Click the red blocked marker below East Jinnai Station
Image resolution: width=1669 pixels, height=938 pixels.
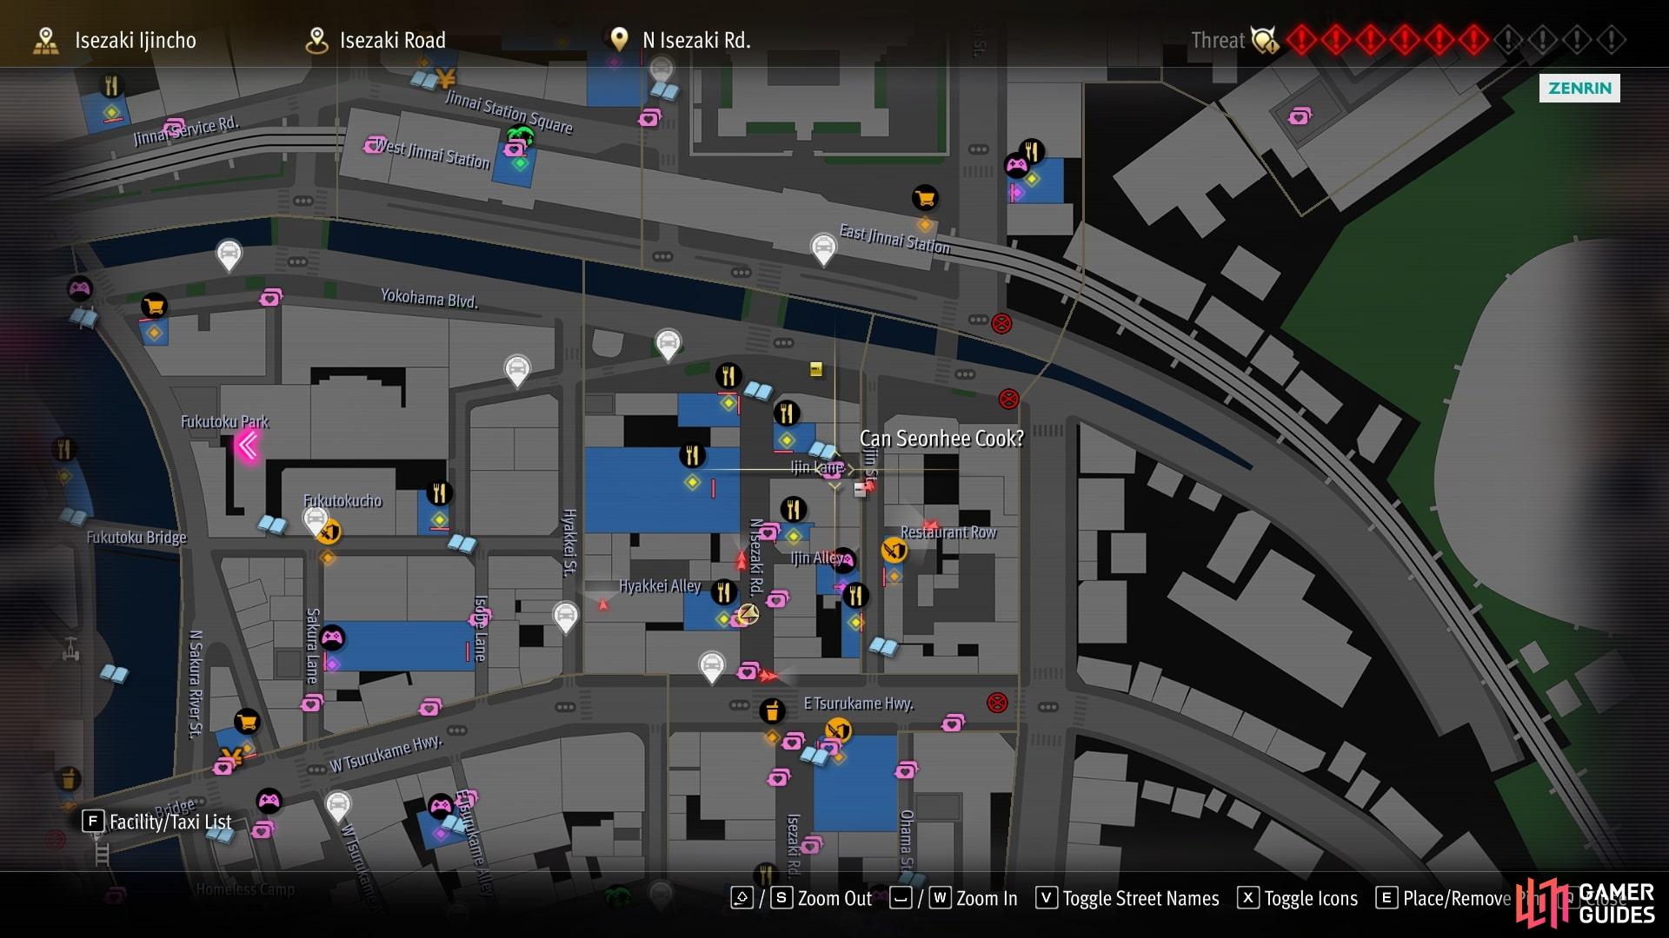pos(1001,324)
